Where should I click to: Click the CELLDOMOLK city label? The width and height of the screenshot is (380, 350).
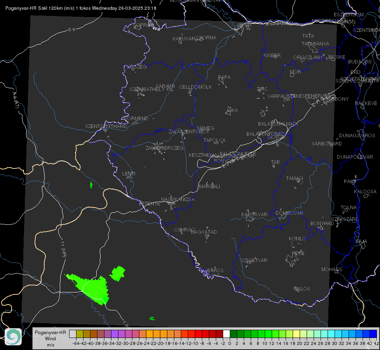coord(195,87)
